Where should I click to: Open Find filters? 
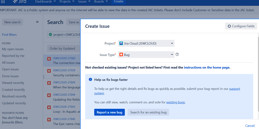9,35
